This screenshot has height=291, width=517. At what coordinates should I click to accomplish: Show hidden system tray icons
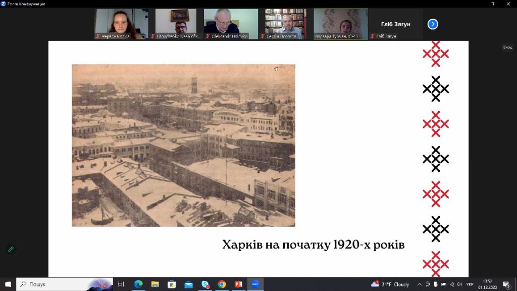[420, 284]
